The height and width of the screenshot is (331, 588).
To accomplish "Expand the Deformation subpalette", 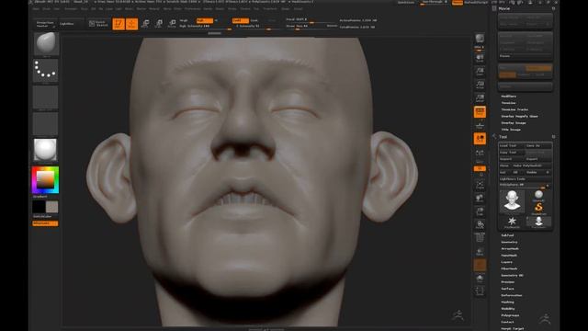I will click(512, 295).
